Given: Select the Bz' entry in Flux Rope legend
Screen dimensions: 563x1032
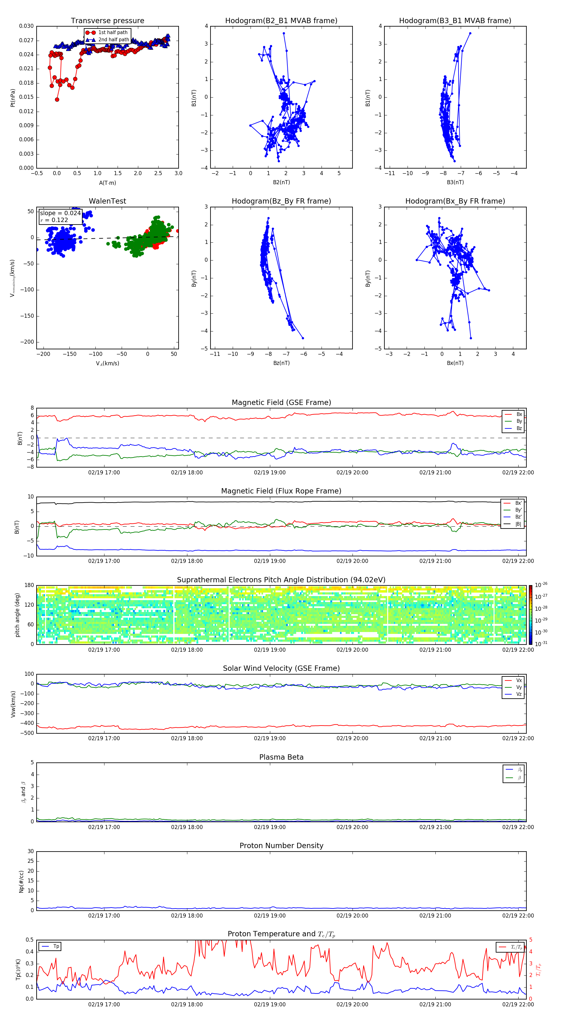Looking at the screenshot, I should pos(513,517).
